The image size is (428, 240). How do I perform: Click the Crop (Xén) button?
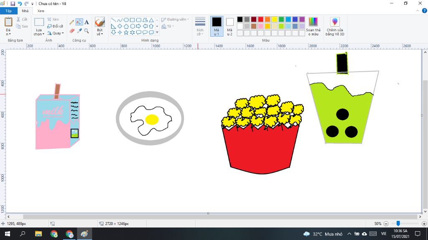(x=53, y=19)
